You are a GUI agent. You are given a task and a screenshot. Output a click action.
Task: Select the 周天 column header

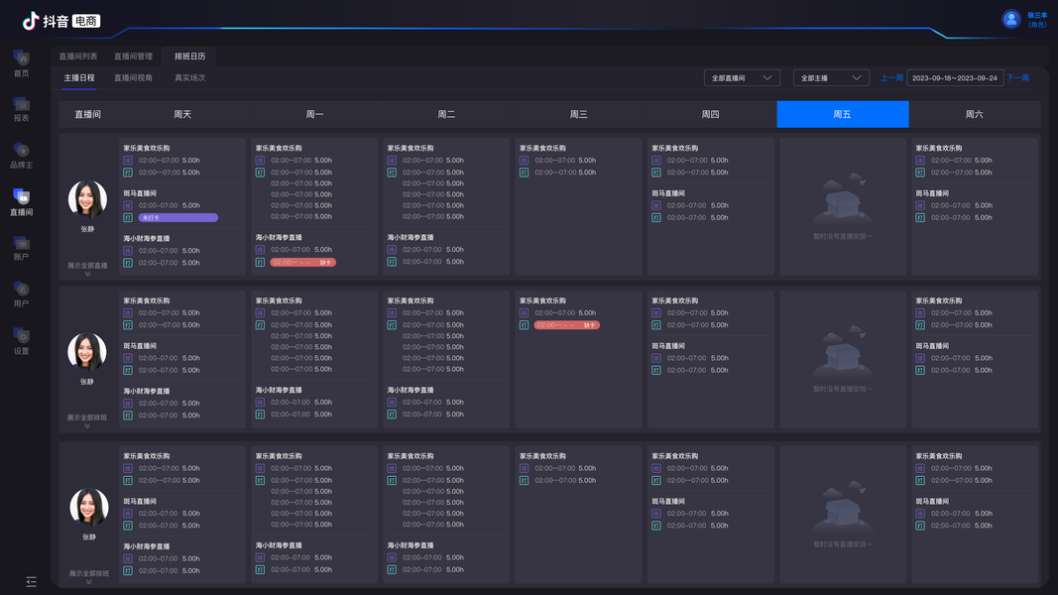click(x=182, y=114)
